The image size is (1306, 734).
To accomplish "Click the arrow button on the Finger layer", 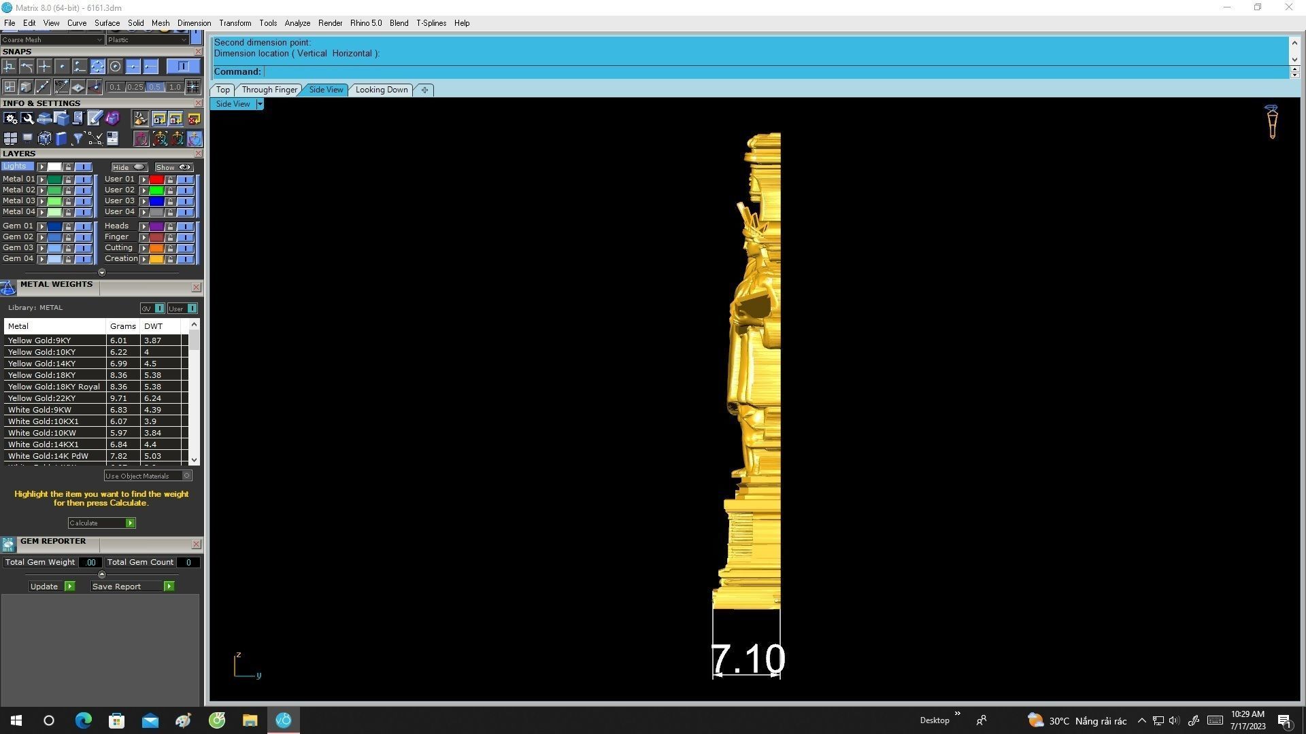I will point(144,237).
